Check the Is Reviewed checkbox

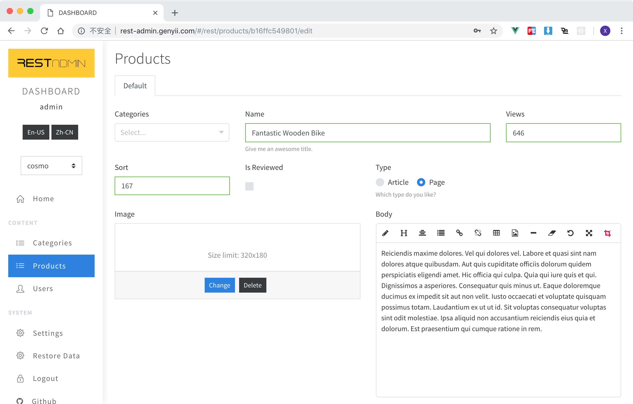pos(249,186)
